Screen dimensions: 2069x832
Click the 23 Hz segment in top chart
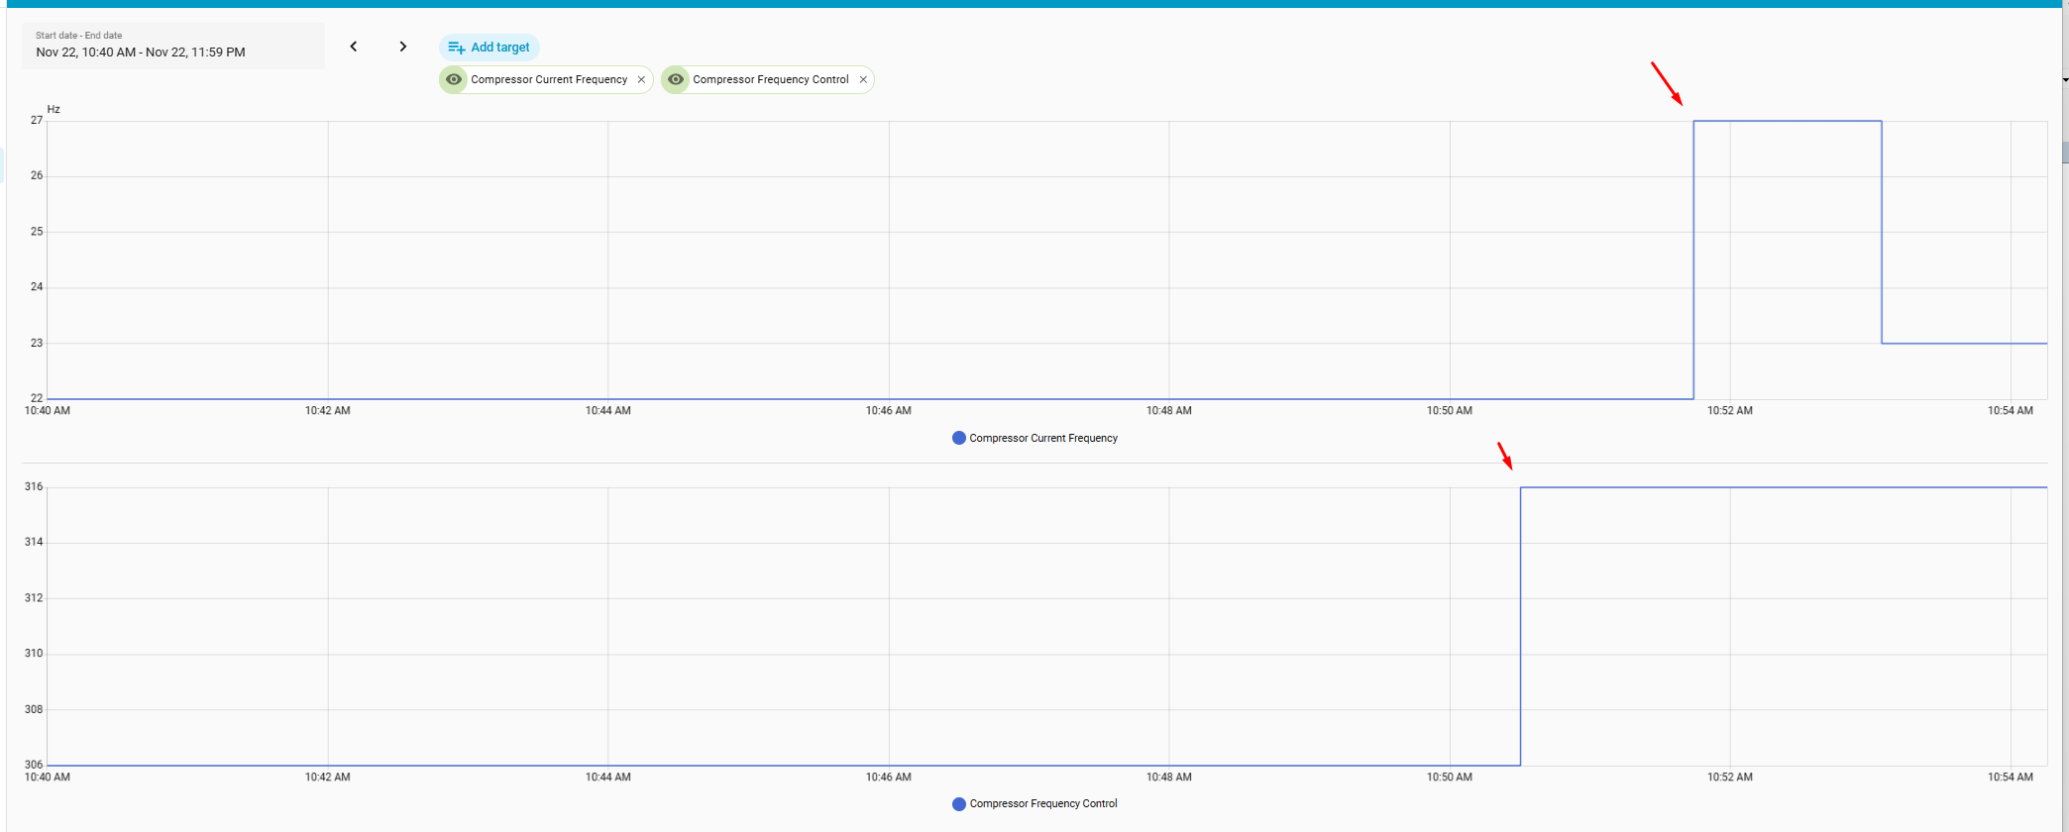(1963, 344)
